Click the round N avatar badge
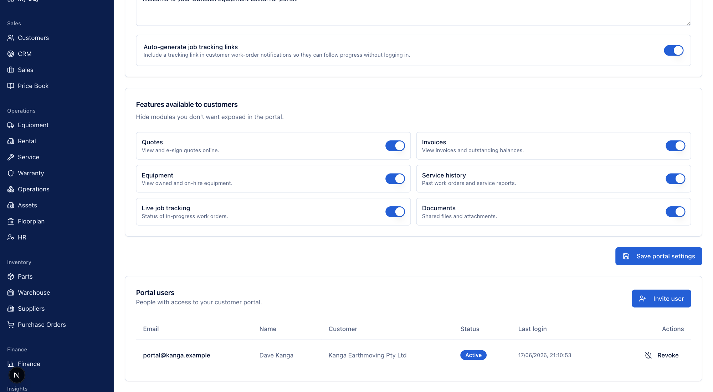This screenshot has height=392, width=713. [17, 375]
